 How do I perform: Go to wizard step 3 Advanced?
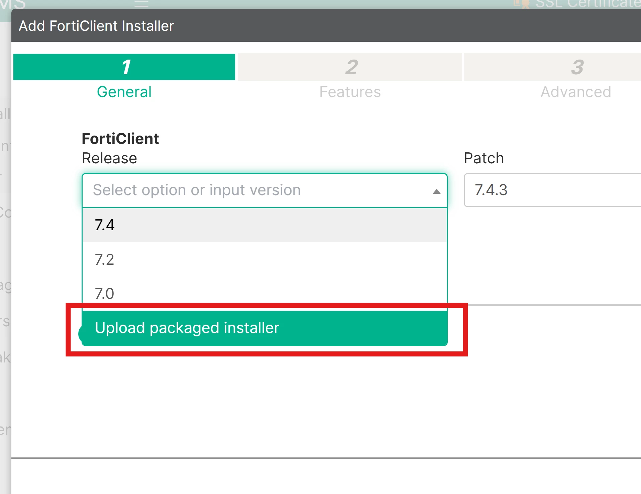pyautogui.click(x=552, y=67)
